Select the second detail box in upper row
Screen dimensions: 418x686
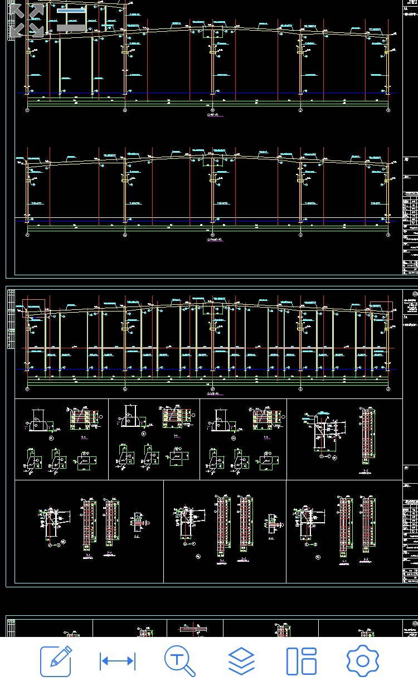click(154, 439)
